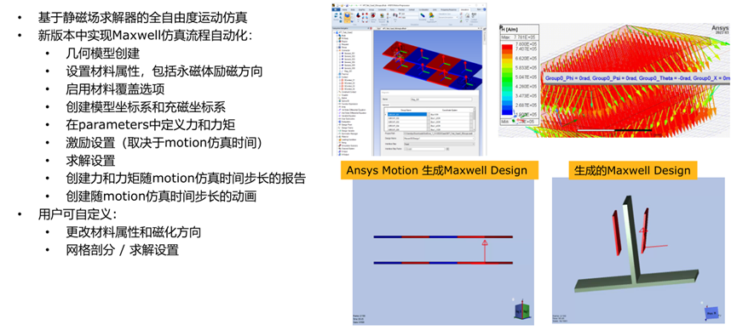Click the blue Pos X view cube
737x330 pixels.
coord(712,313)
